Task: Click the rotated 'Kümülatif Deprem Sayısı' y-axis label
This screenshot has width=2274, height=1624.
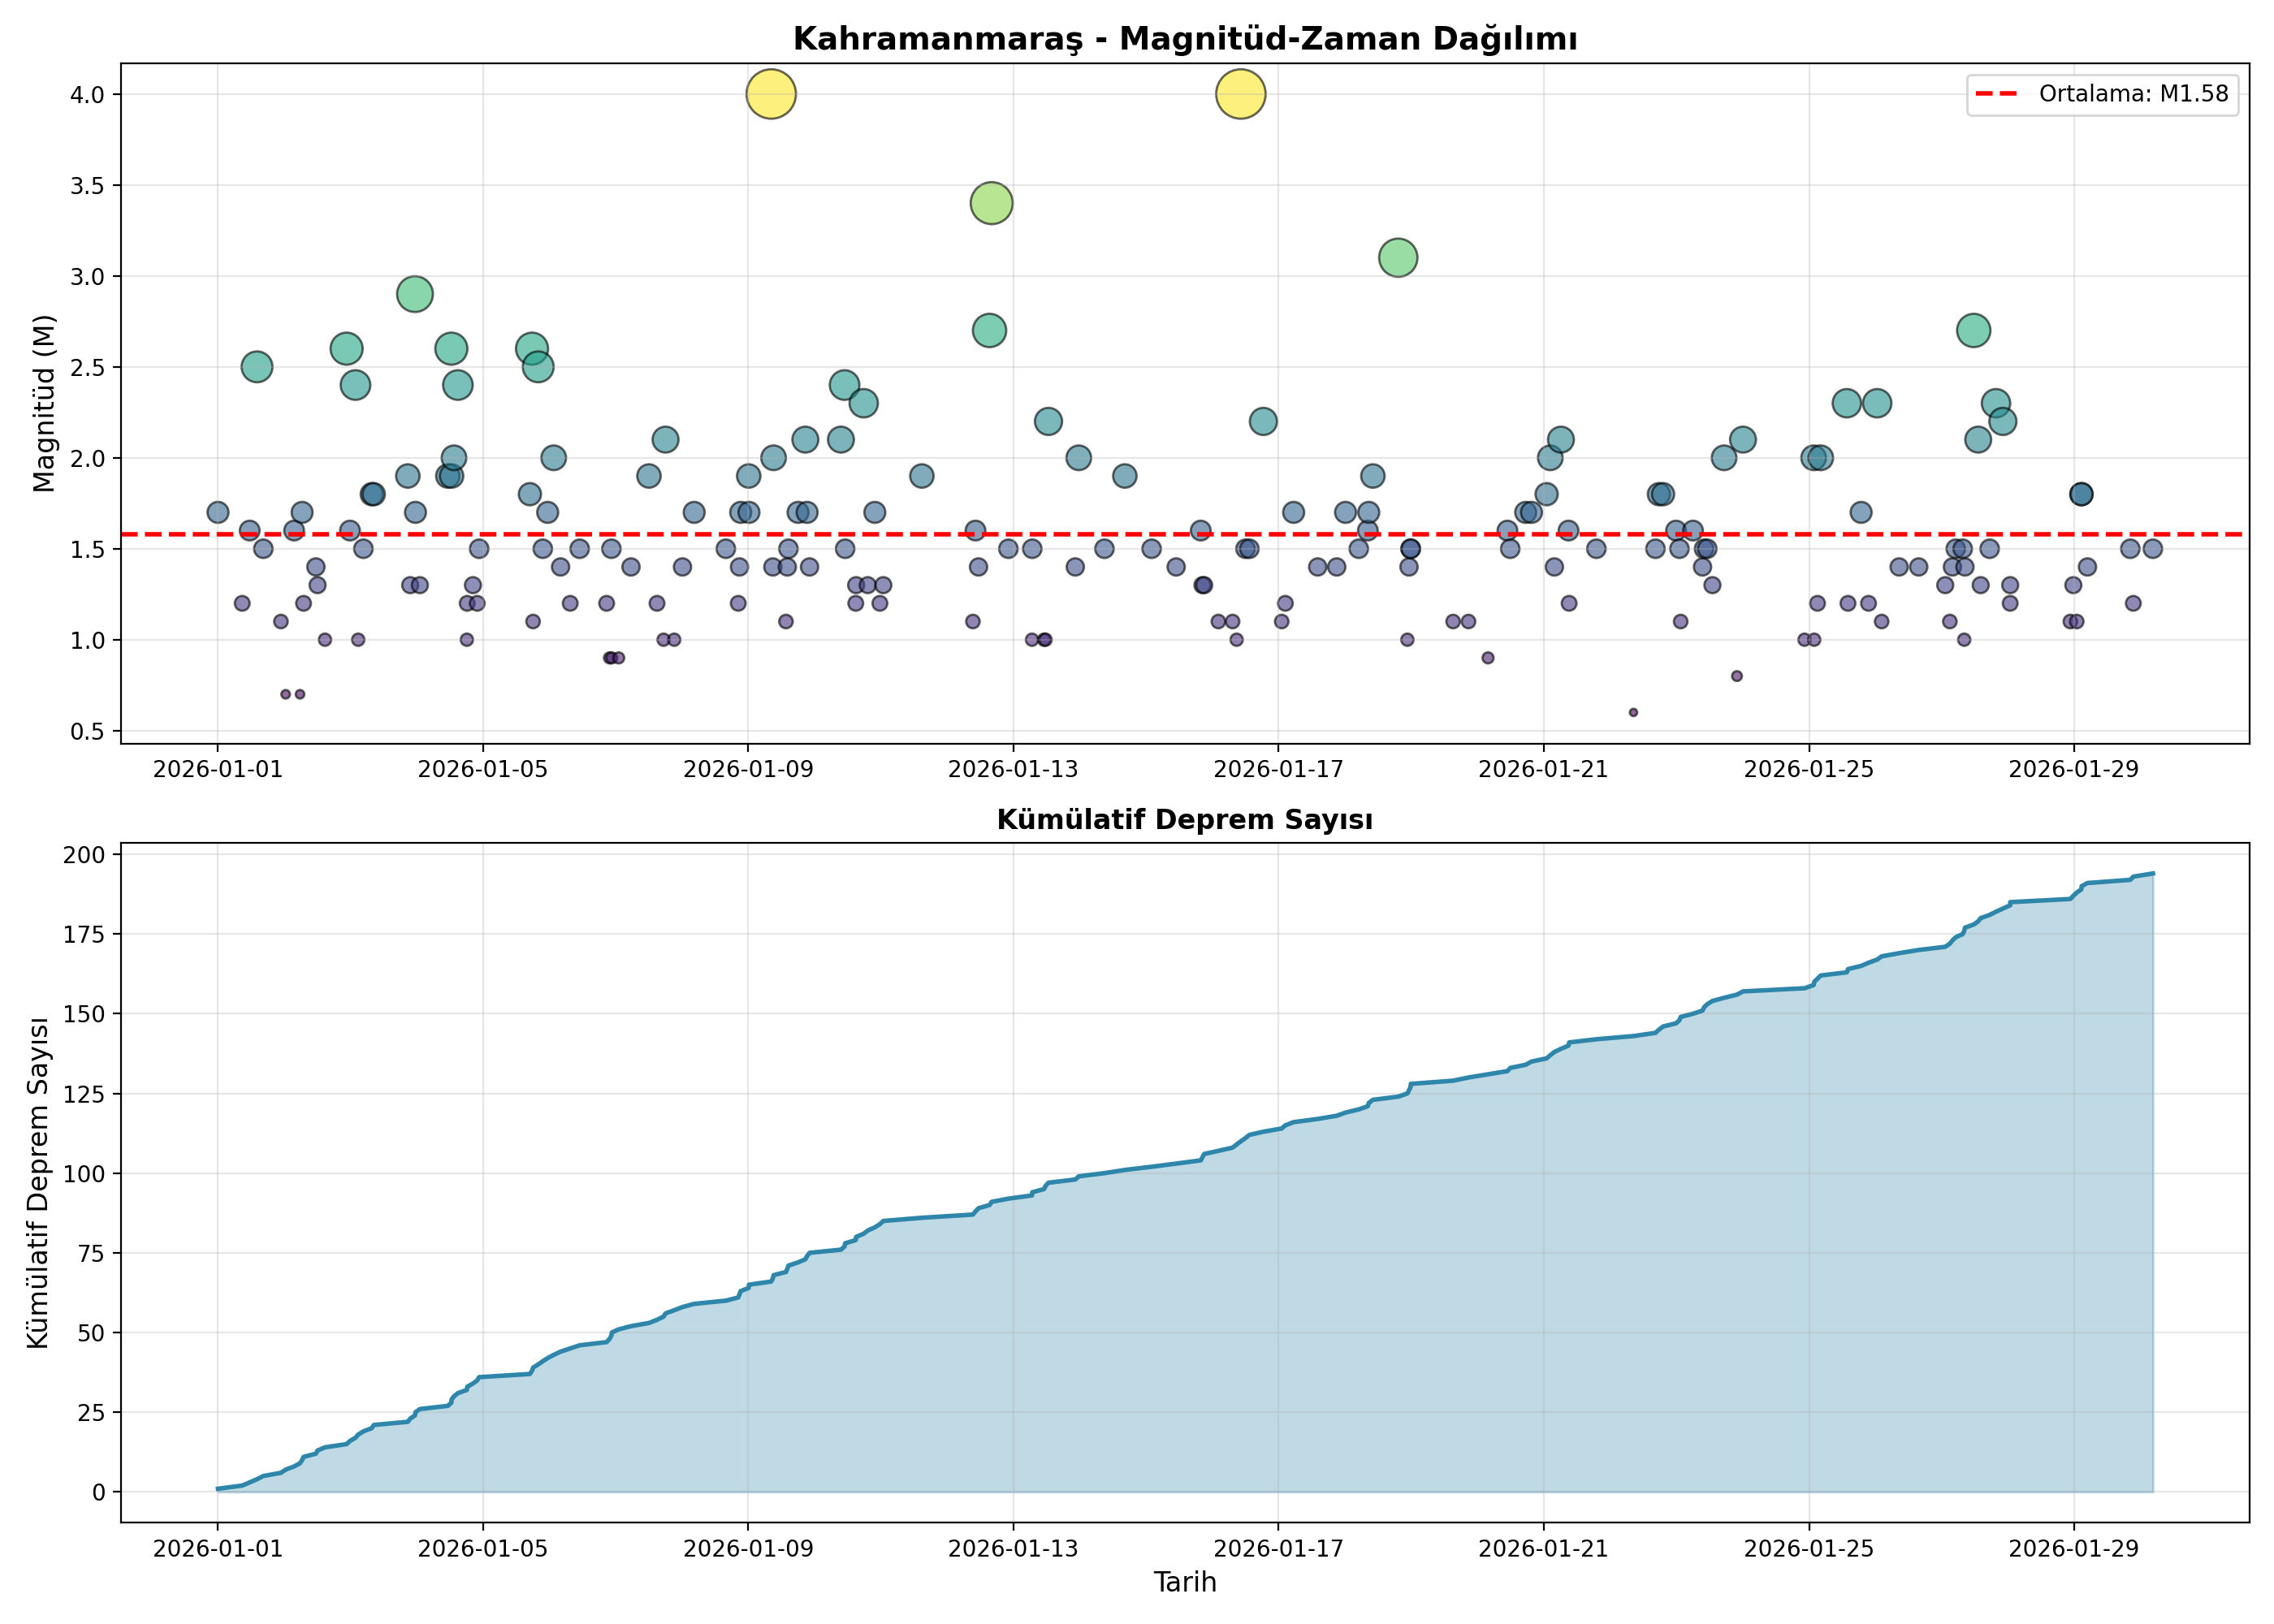Action: (39, 1183)
